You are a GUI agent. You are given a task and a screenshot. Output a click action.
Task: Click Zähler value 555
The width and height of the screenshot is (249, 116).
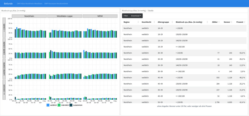point(218,78)
